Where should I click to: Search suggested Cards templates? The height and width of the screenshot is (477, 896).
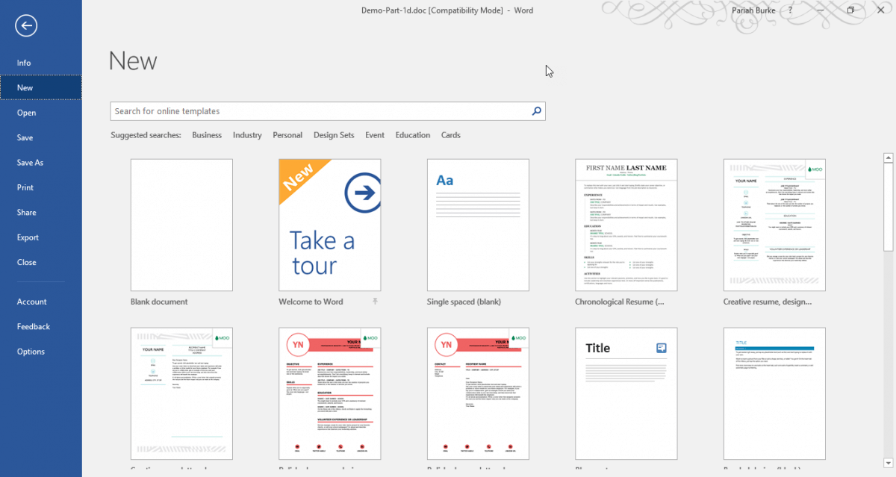451,135
